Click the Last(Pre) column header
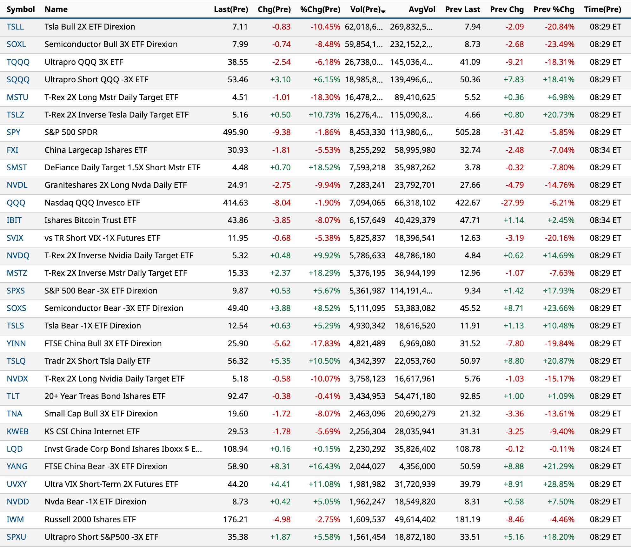This screenshot has height=547, width=631. tap(231, 9)
